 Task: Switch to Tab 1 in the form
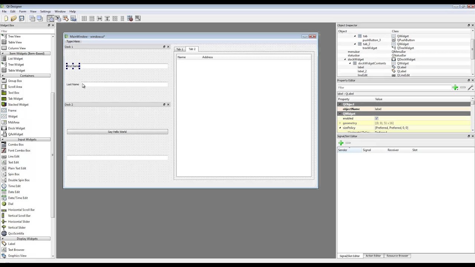point(180,49)
